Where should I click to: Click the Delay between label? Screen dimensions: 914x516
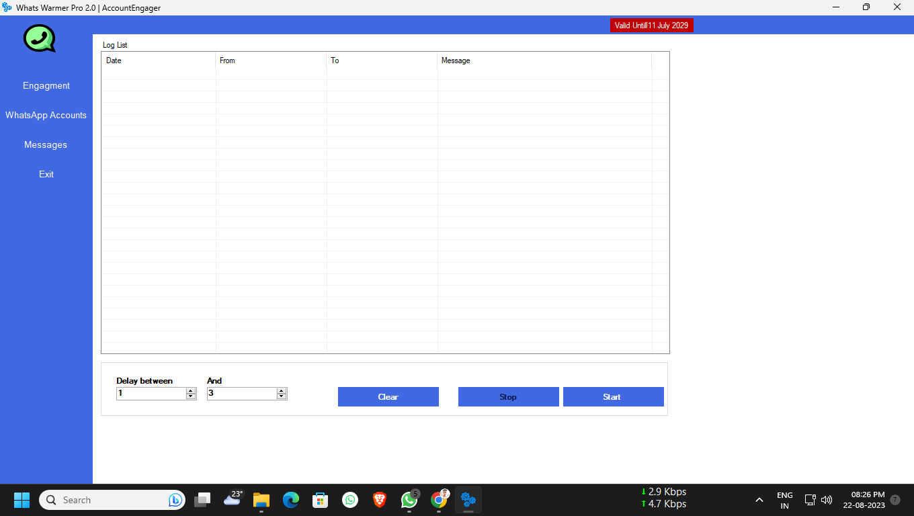click(144, 381)
